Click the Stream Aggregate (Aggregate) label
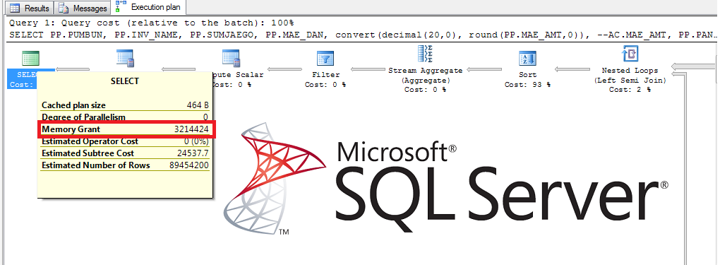Viewport: 720px width, 265px height. [x=425, y=76]
